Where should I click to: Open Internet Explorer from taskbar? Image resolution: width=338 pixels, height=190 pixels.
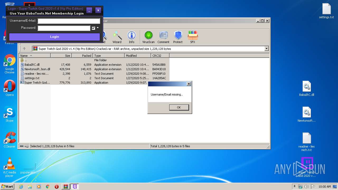[21, 187]
